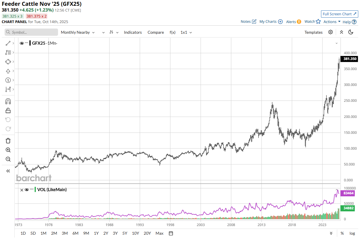Select the trend line drawing tool
Viewport: 360px width, 239px height.
click(8, 43)
